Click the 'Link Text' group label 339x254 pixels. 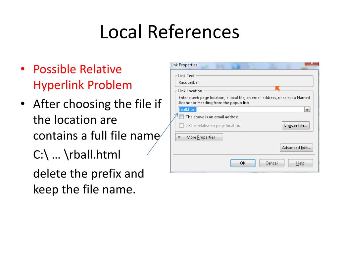pyautogui.click(x=186, y=76)
